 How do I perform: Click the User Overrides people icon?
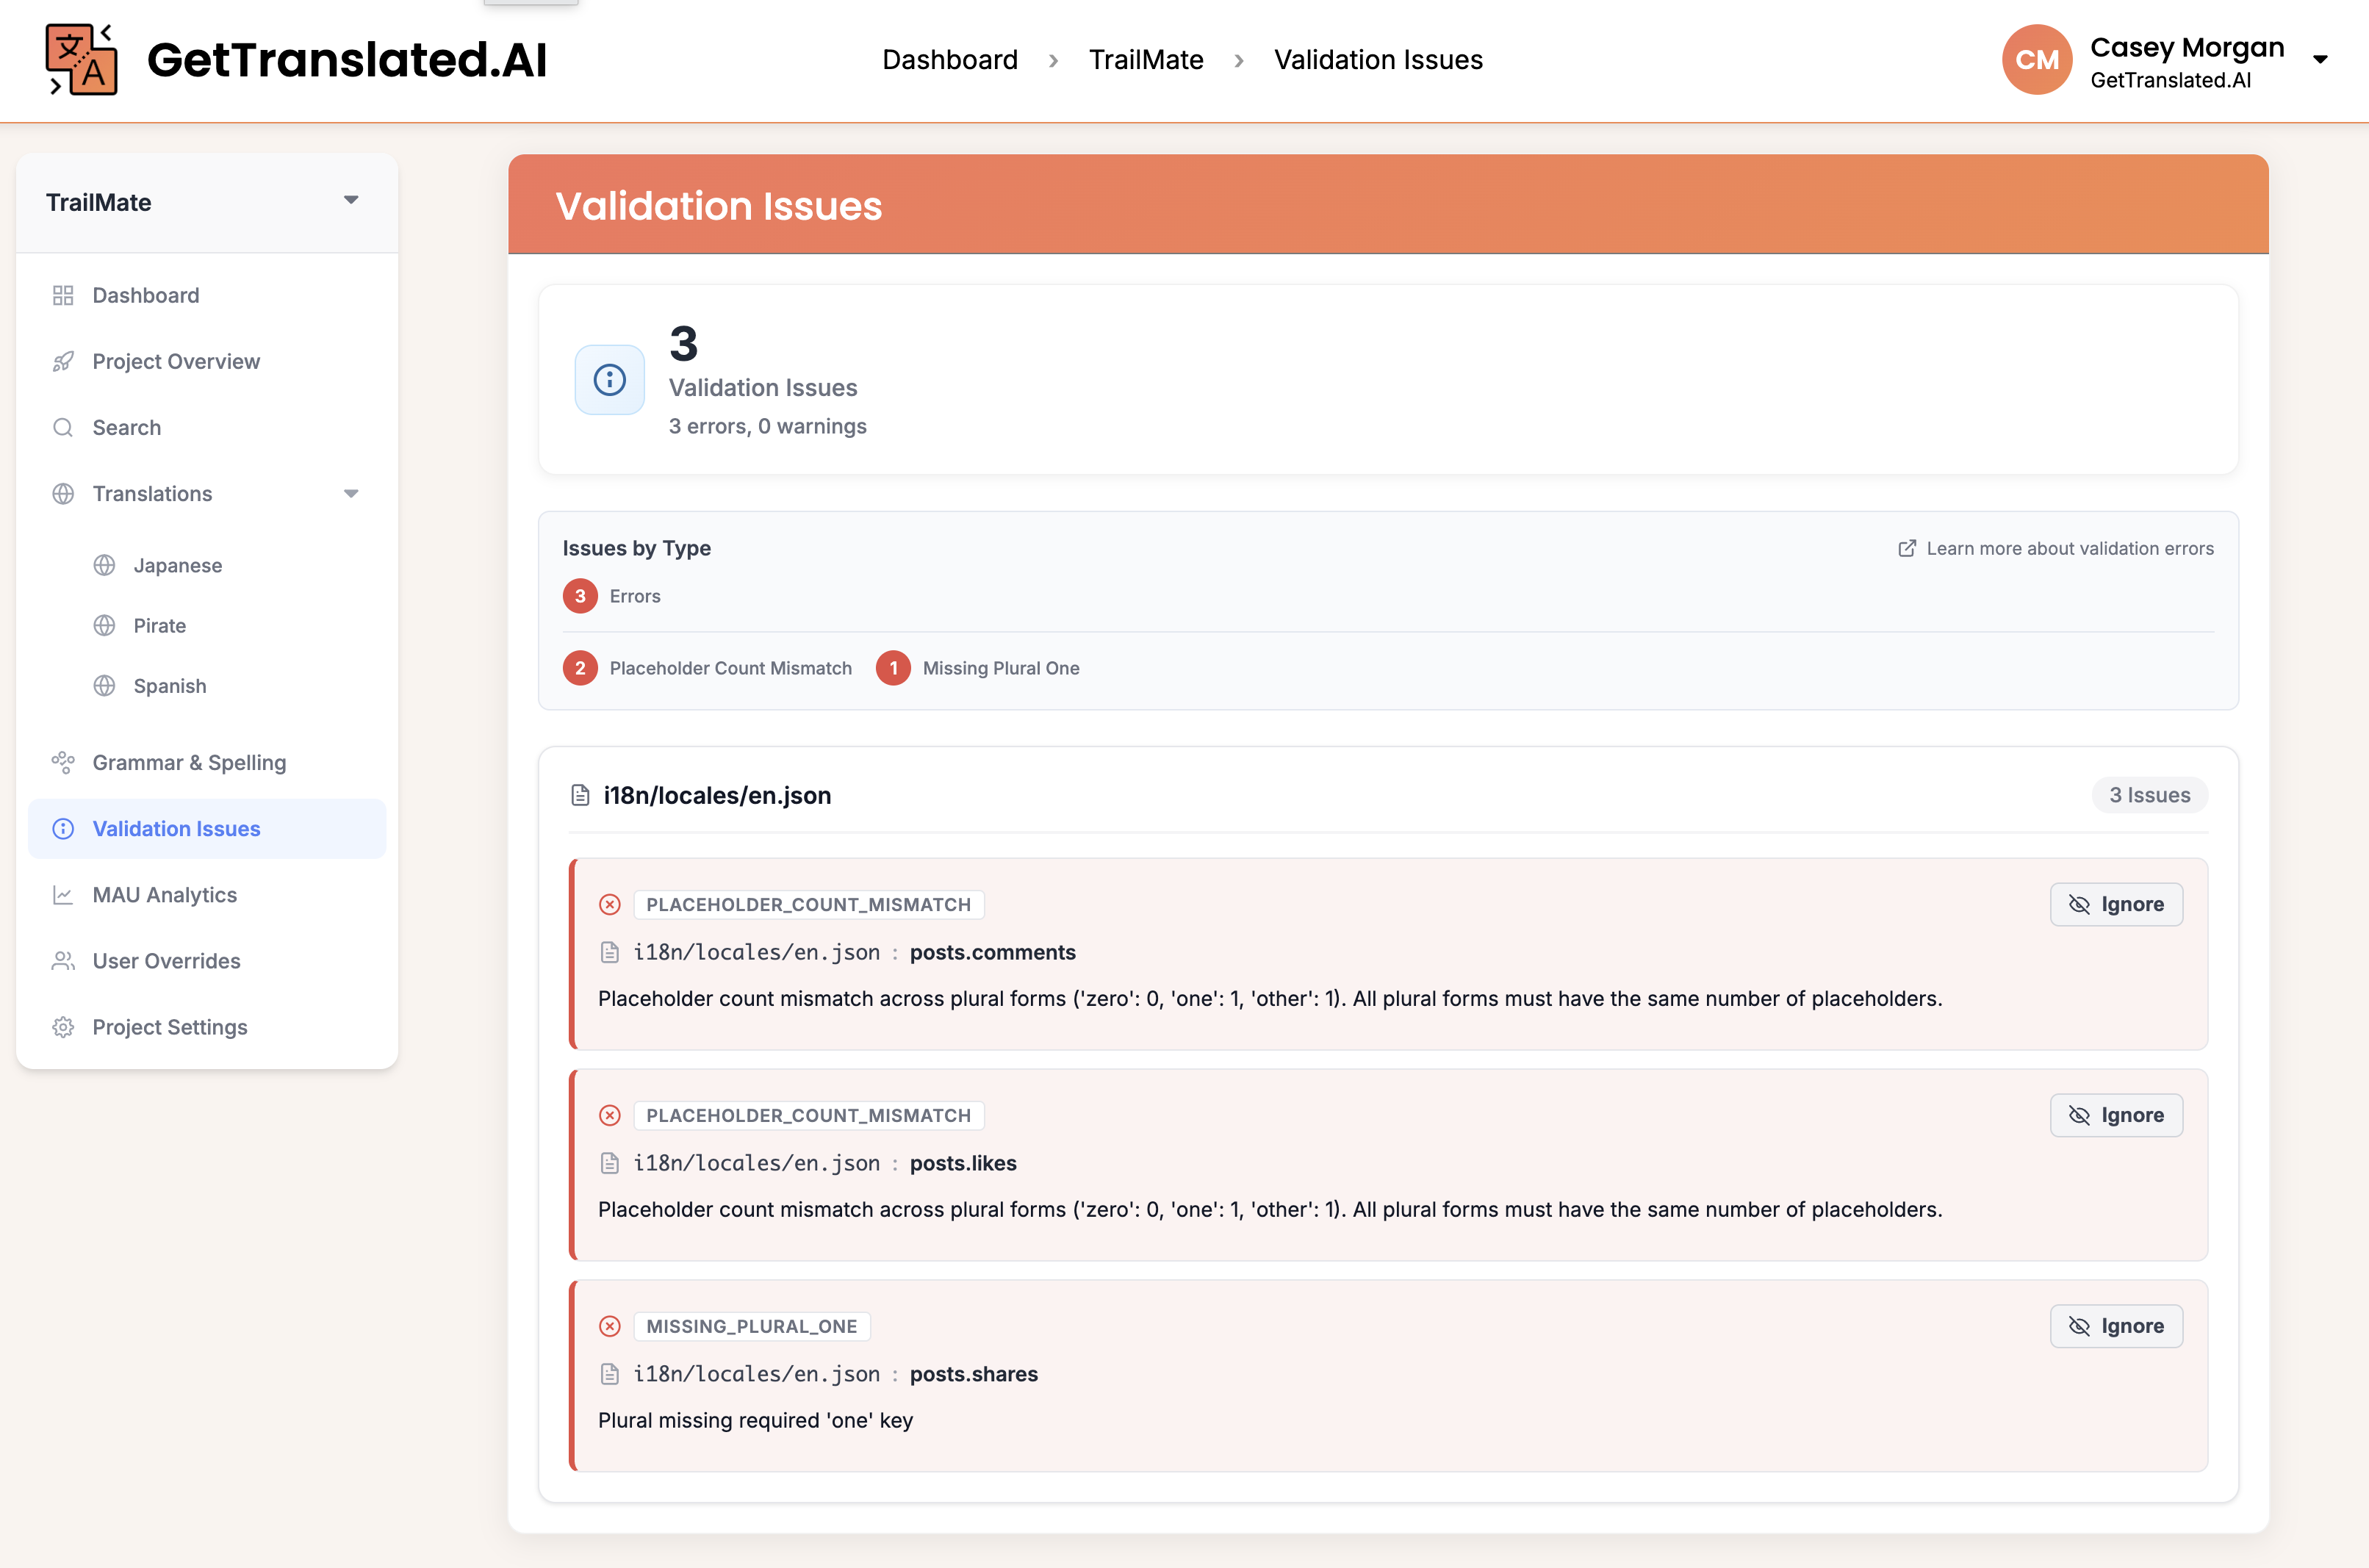point(63,961)
